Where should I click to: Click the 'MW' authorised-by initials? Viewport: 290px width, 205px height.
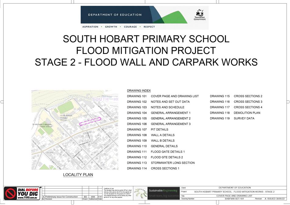click(93, 197)
